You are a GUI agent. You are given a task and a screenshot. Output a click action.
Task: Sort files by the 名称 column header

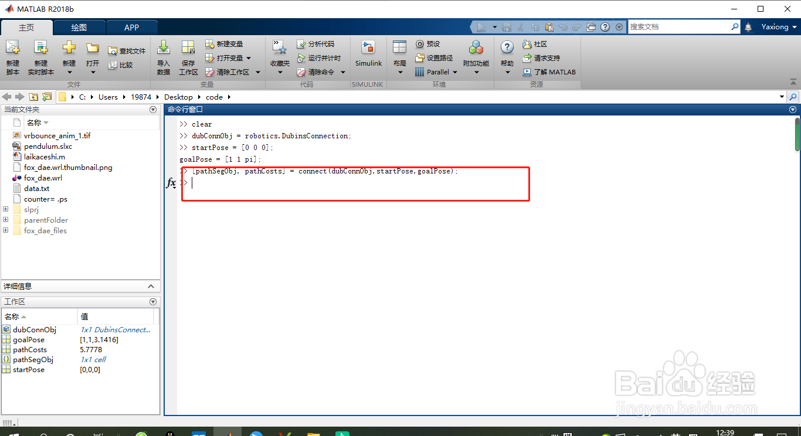point(38,122)
